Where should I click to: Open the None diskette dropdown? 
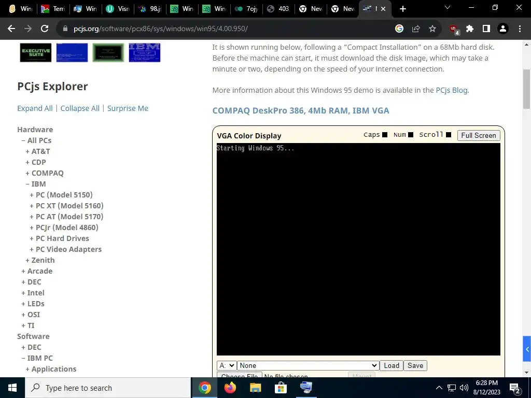(308, 365)
